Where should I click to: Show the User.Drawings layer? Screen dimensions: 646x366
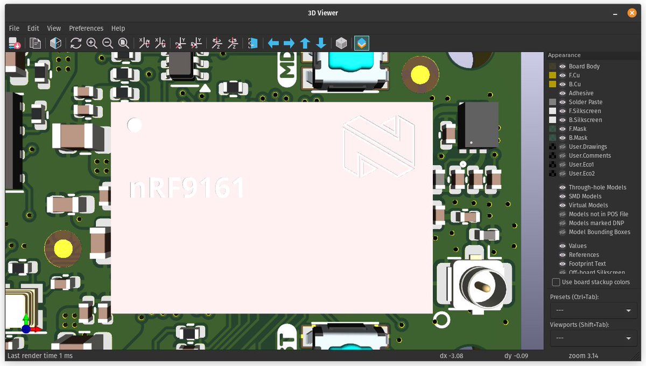point(562,147)
